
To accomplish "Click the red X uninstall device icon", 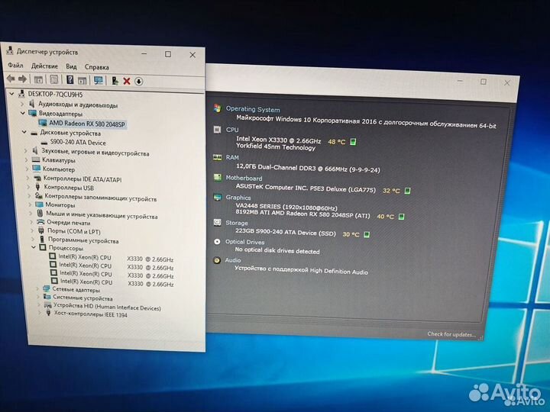I will tap(127, 80).
